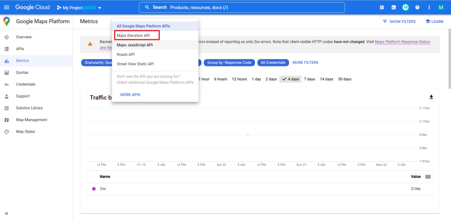The image size is (451, 219).
Task: Open the My Project selector dropdown
Action: (x=79, y=8)
